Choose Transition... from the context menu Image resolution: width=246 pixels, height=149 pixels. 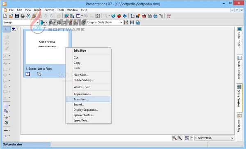(88, 99)
